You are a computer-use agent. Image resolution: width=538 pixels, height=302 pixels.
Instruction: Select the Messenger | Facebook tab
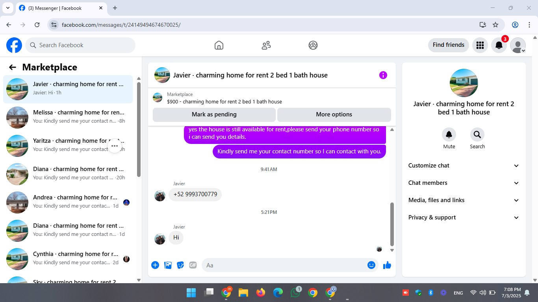[61, 8]
